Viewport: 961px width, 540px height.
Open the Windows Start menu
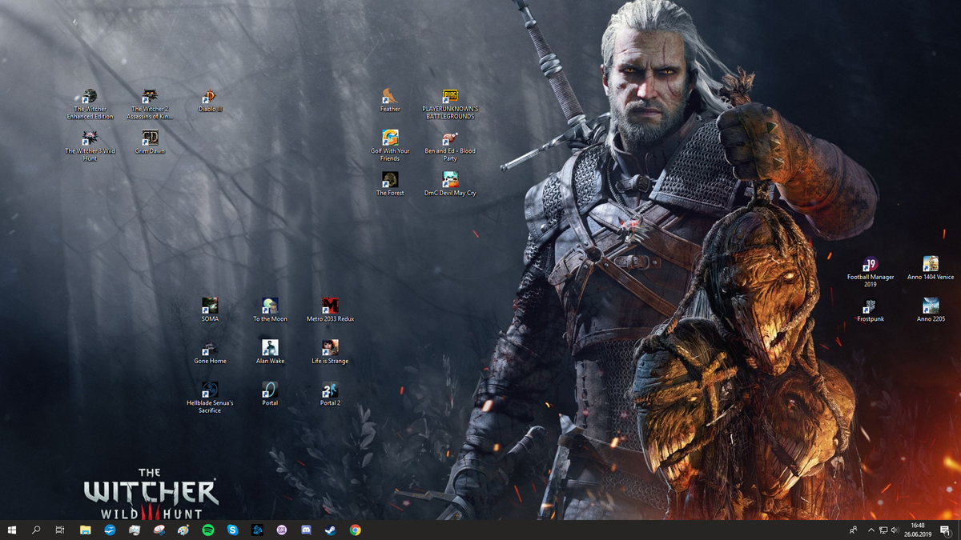12,530
